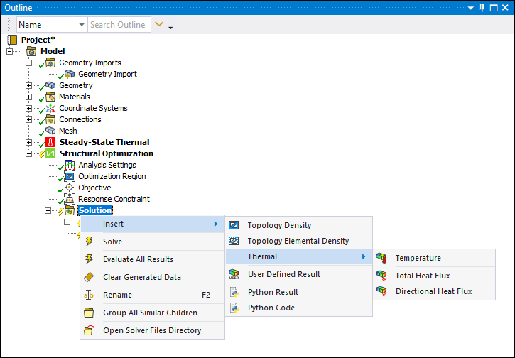The height and width of the screenshot is (358, 515).
Task: Select the Response Constraint tree item
Action: point(114,199)
